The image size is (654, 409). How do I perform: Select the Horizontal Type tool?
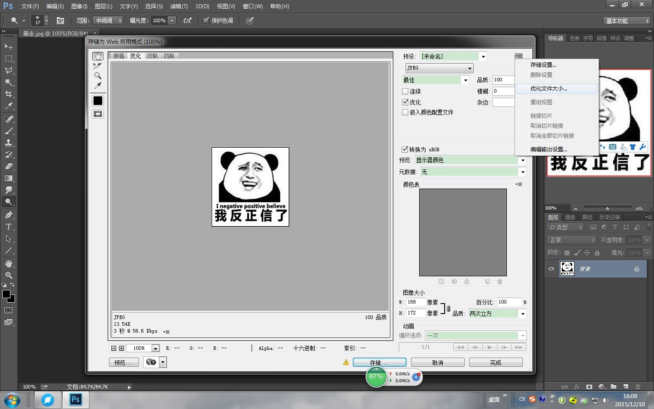point(9,227)
